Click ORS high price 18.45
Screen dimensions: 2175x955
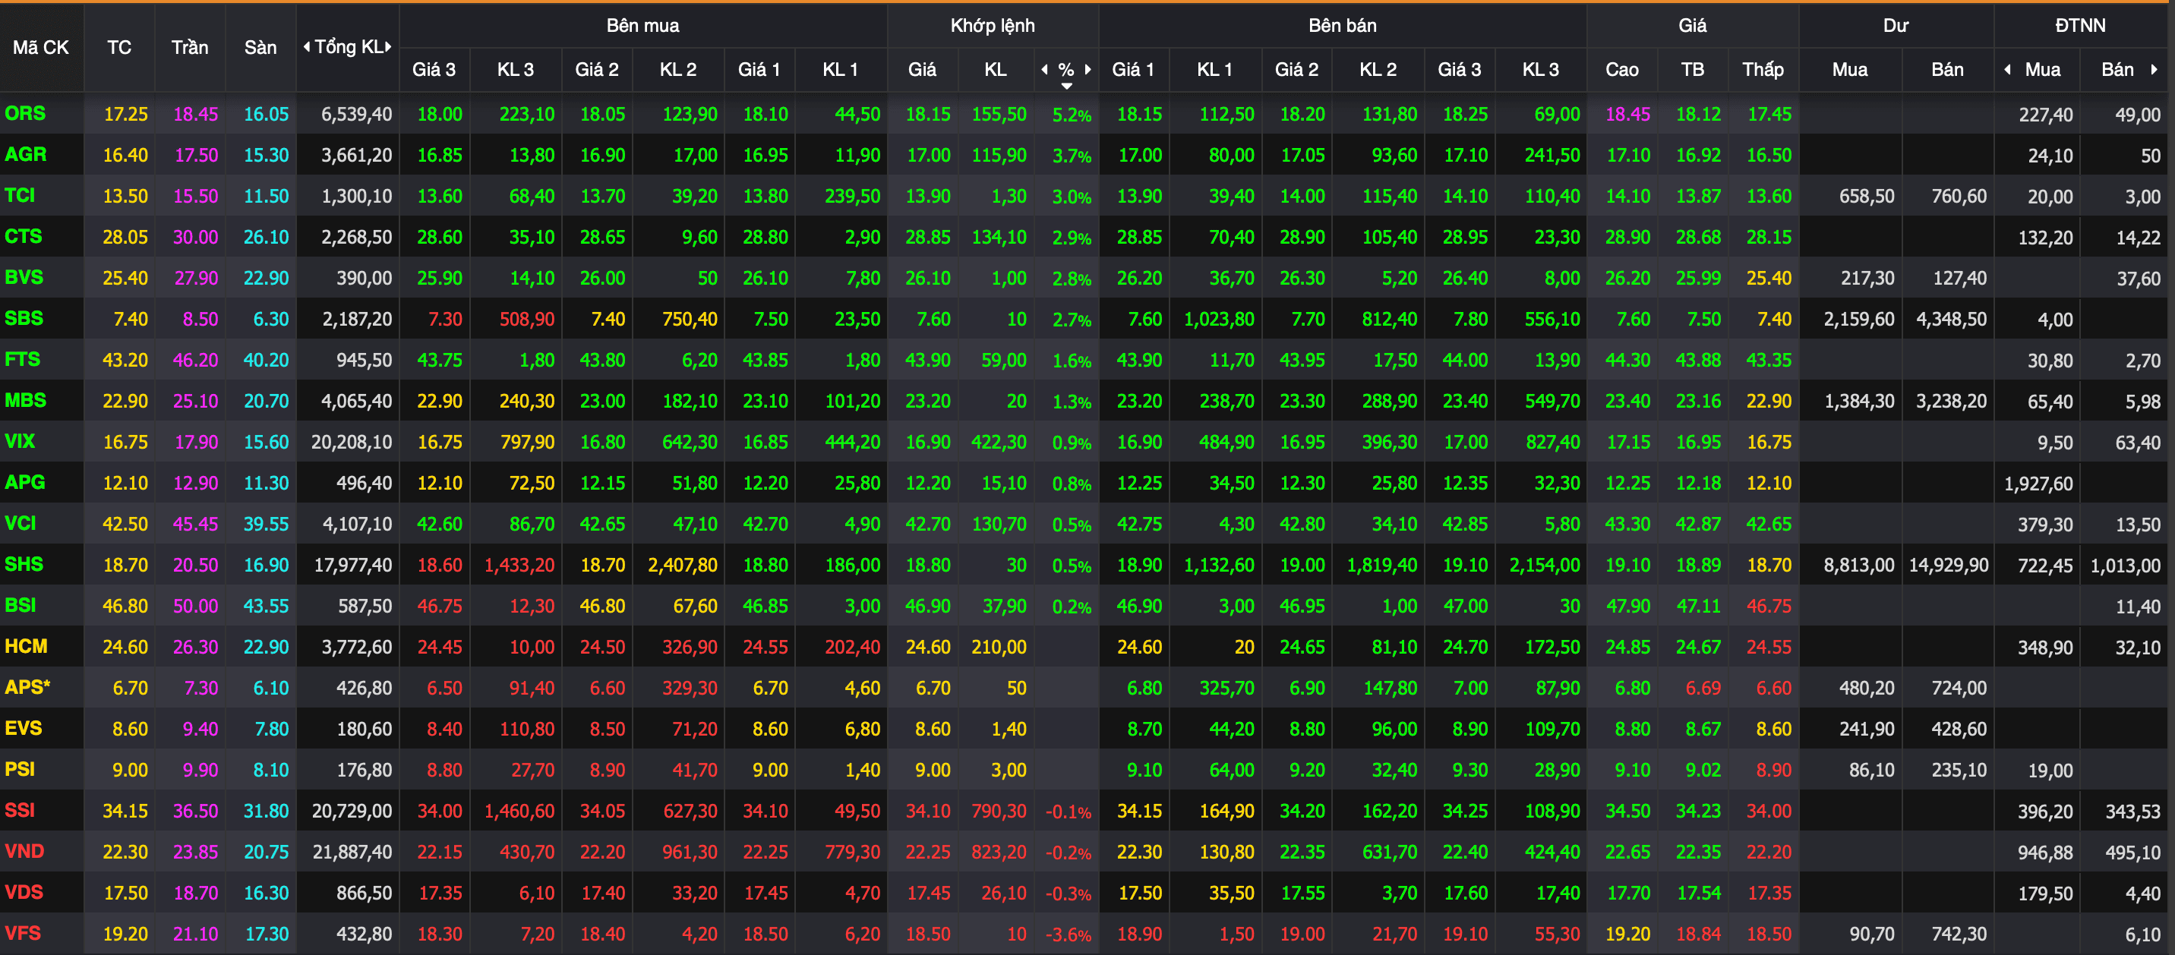[x=1628, y=114]
